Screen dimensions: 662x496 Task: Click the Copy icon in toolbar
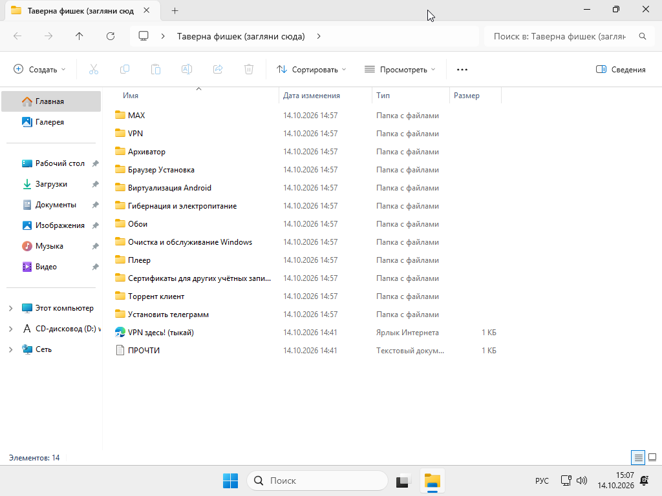[125, 70]
